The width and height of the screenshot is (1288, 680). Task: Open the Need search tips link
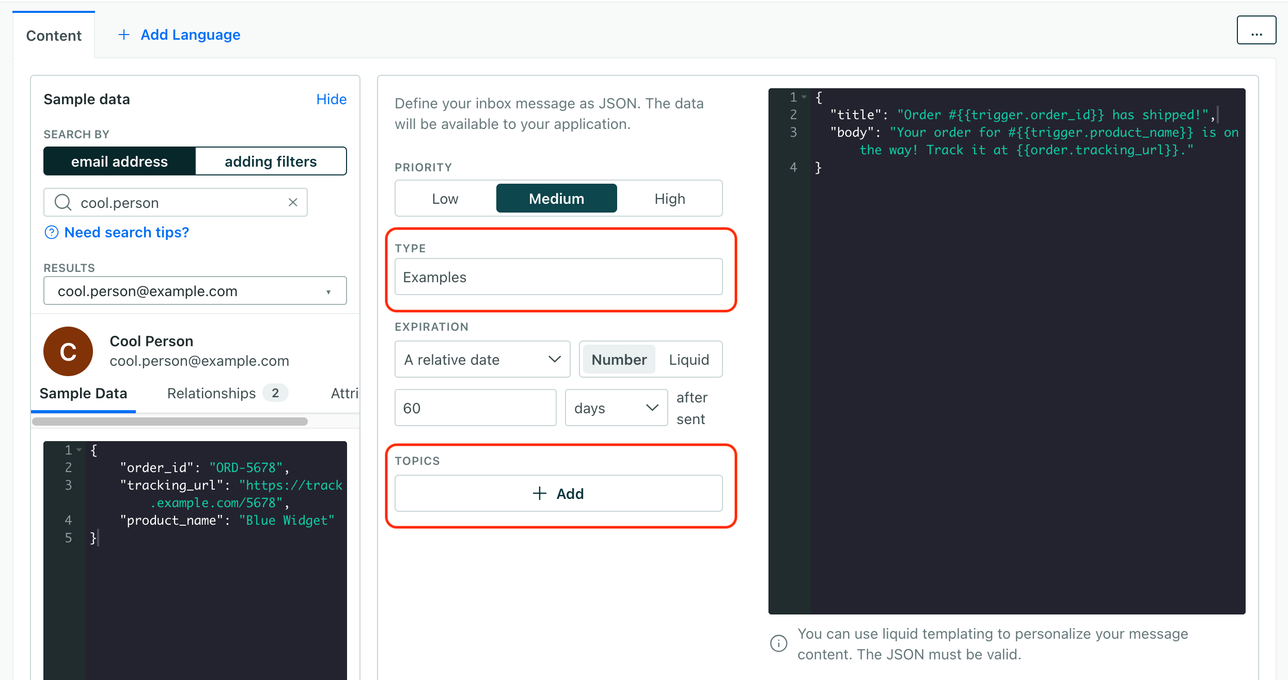pyautogui.click(x=126, y=232)
